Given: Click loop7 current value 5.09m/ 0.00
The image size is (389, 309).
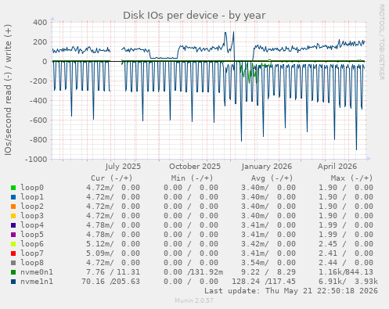Looking at the screenshot, I should (x=113, y=253).
